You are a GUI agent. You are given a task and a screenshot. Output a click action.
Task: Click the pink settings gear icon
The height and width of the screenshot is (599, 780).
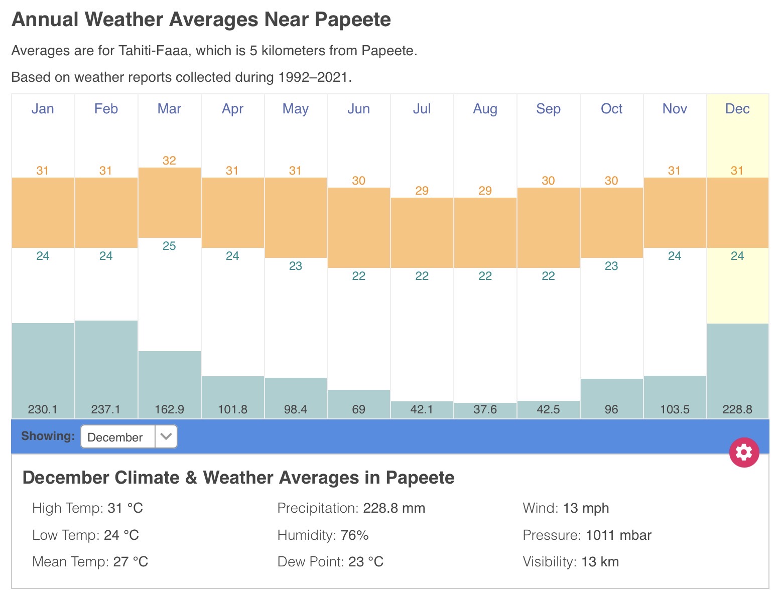click(x=744, y=453)
